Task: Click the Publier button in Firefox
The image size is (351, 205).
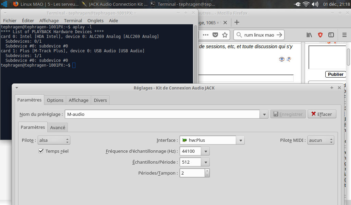Action: (335, 74)
